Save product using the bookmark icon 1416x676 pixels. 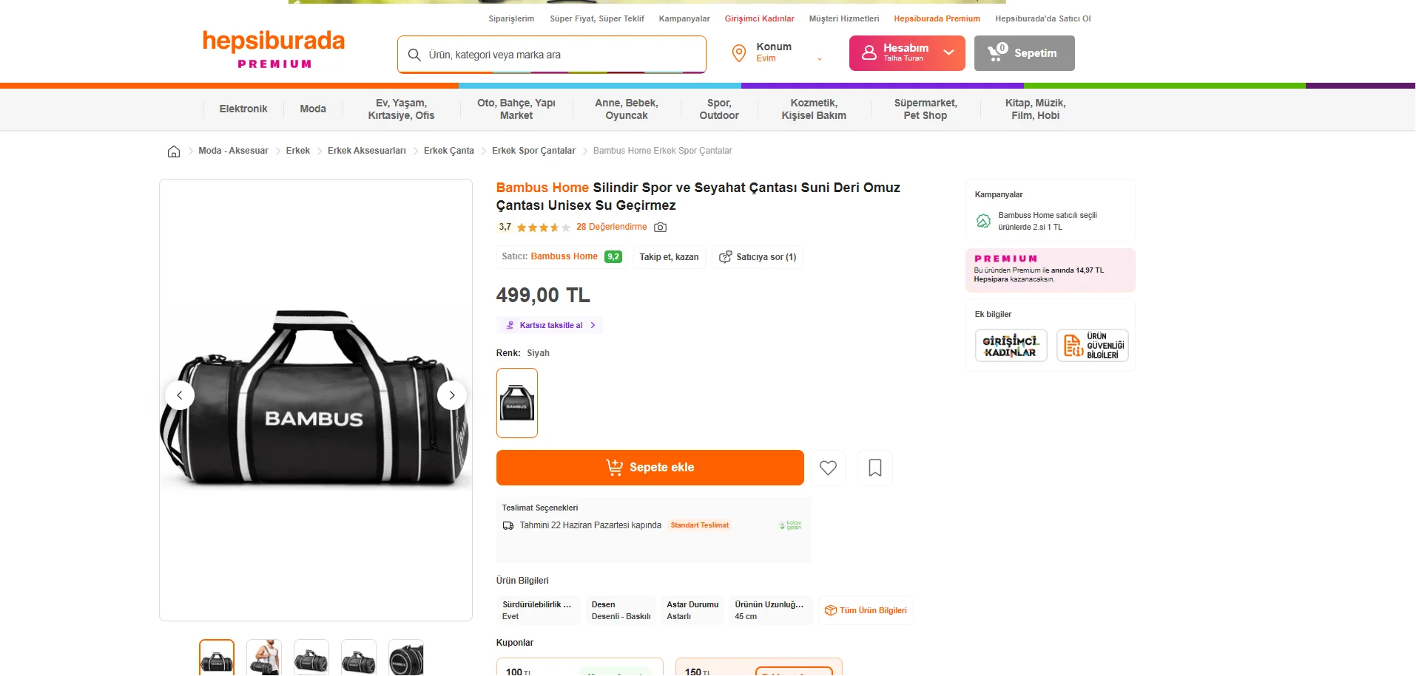tap(875, 468)
